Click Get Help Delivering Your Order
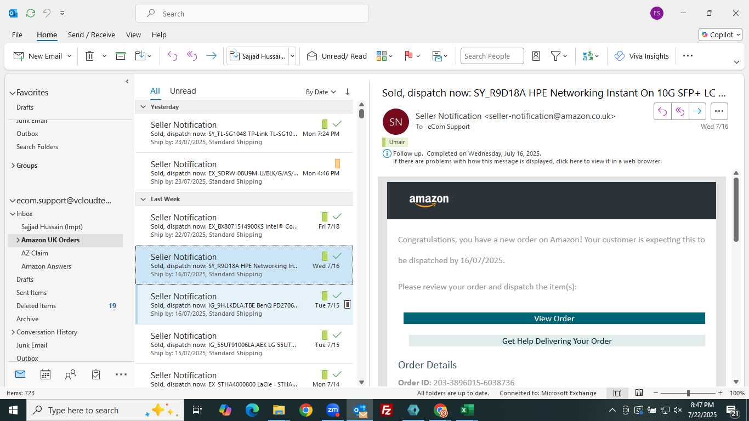 pos(557,341)
